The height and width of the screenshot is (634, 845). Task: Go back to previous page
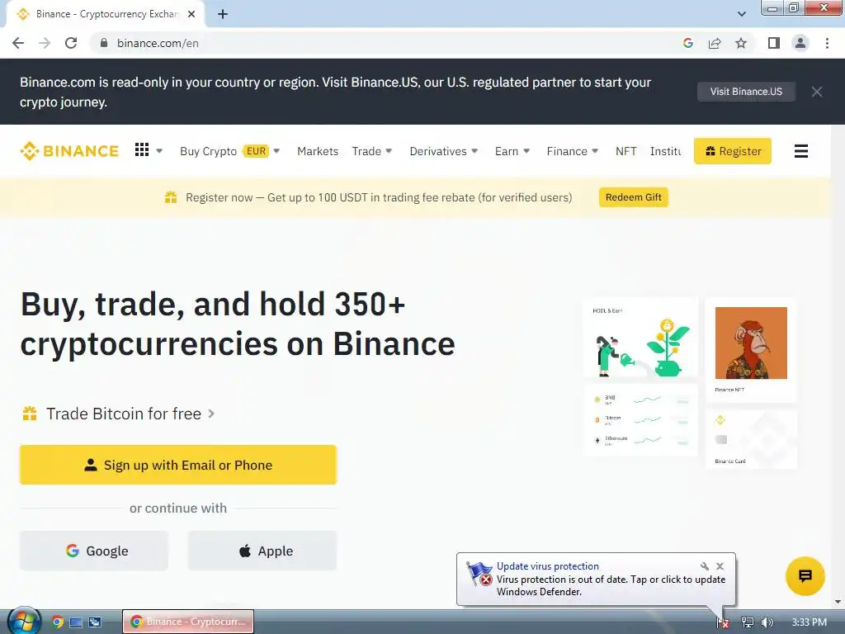(x=18, y=43)
